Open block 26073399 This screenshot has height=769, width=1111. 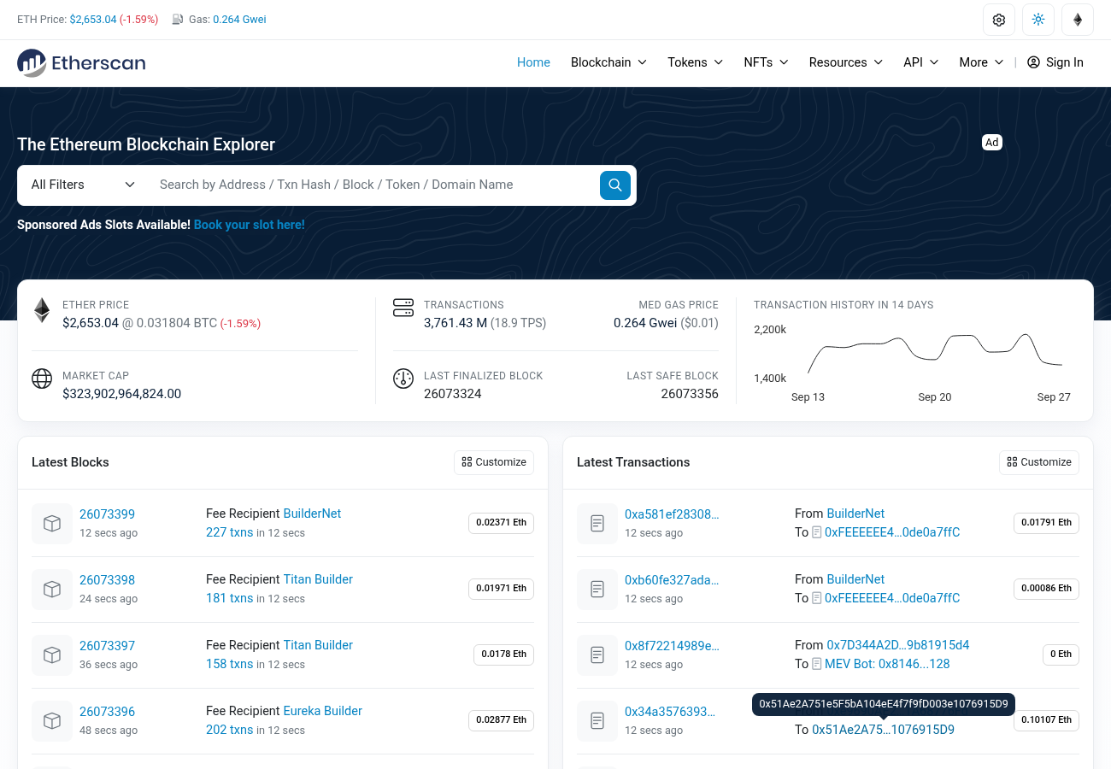pyautogui.click(x=107, y=514)
